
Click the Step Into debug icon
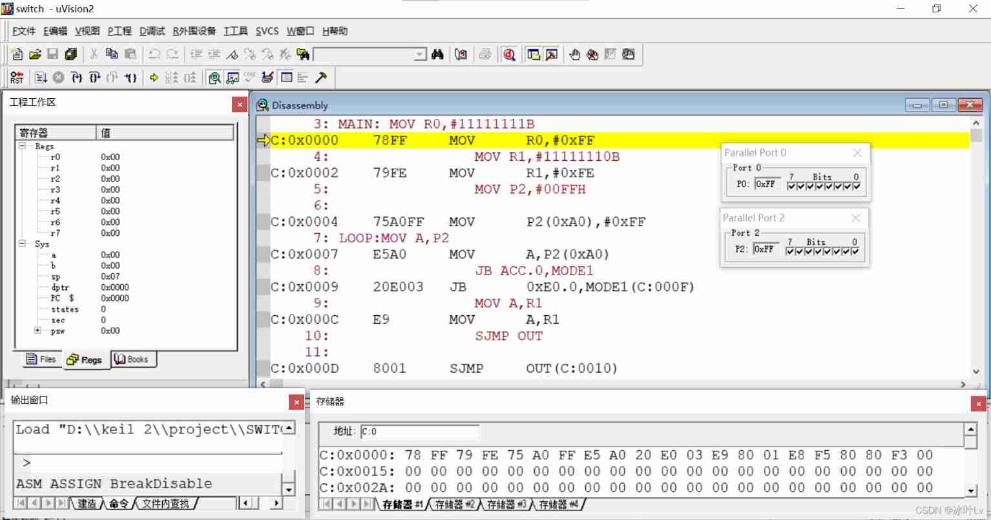76,78
